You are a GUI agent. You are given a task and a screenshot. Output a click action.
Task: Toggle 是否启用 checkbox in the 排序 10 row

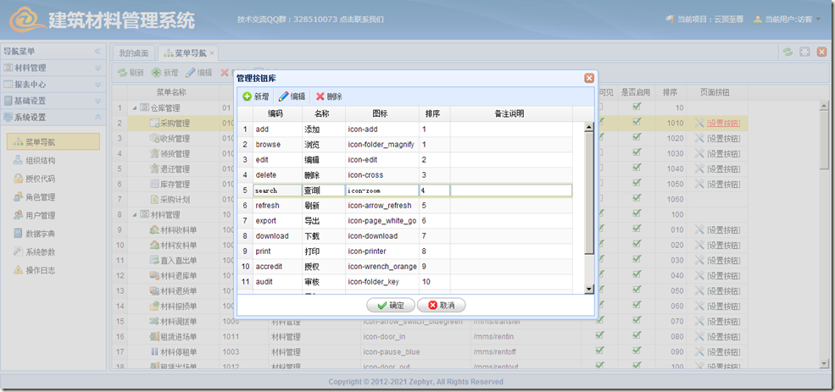pos(637,107)
